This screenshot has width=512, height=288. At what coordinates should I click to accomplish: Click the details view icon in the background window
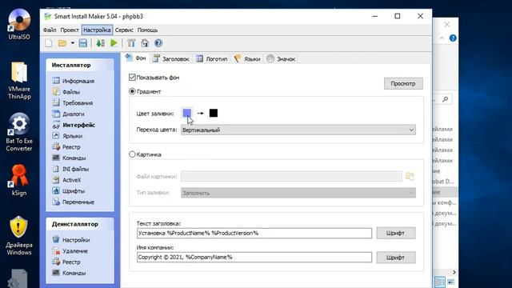(x=440, y=282)
